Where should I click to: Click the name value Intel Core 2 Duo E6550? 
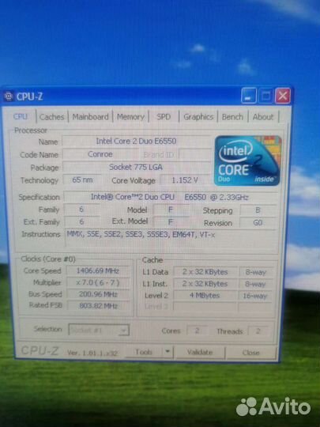tap(137, 141)
